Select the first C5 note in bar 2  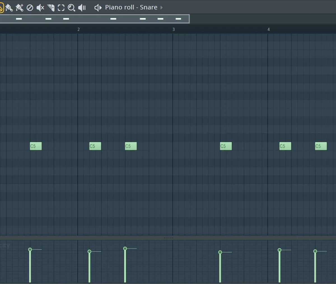[95, 146]
